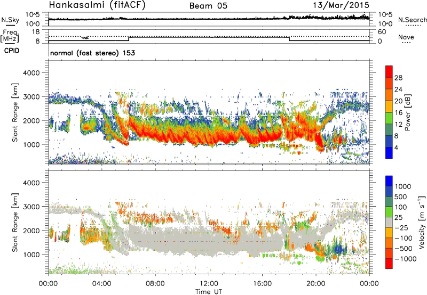Click the gray segment of velocity colorbar
427x295 pixels.
[389, 222]
